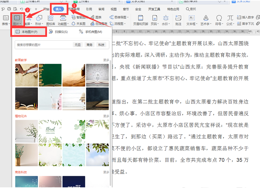Insert a 图表 chart

coord(96,17)
